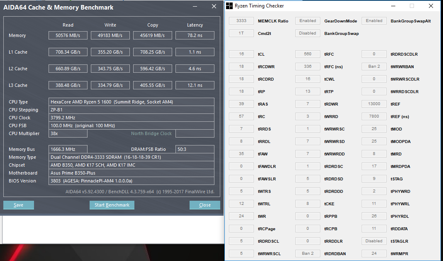This screenshot has width=443, height=261.
Task: Click L1 Cache Latency 1.1 ns field
Action: (x=195, y=52)
